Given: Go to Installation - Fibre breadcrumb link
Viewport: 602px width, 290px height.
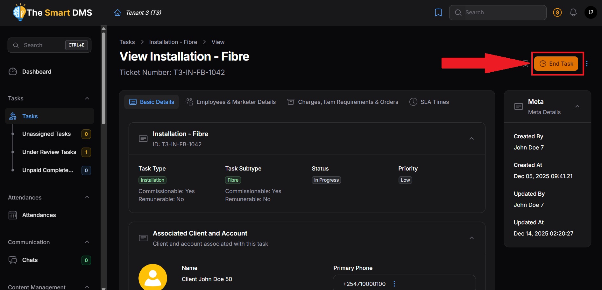Looking at the screenshot, I should click(173, 42).
